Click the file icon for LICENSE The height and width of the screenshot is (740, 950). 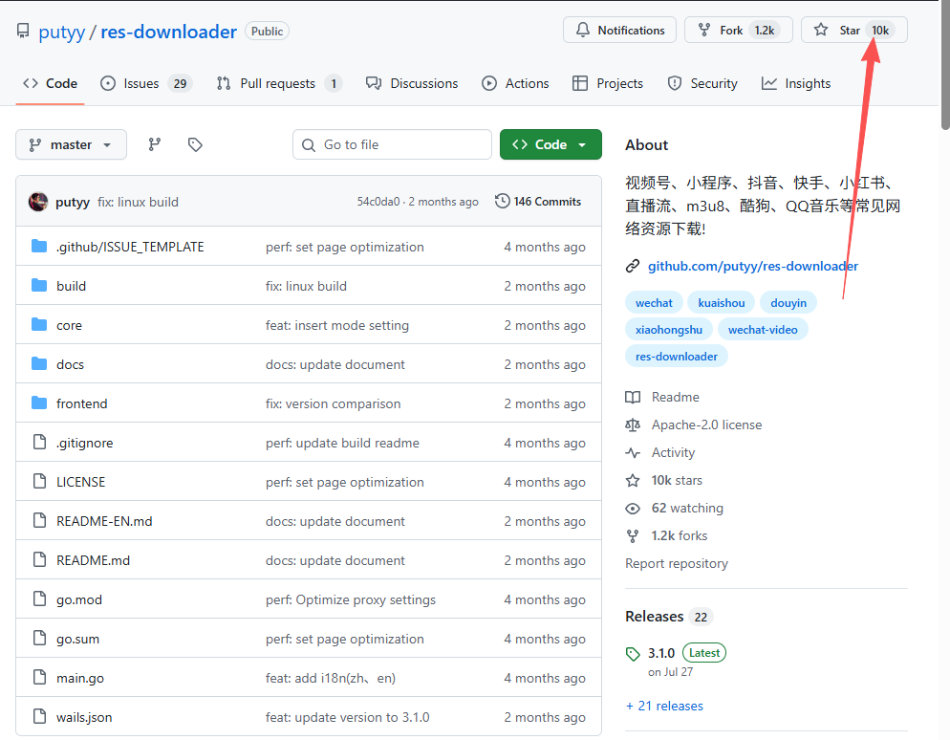(39, 481)
